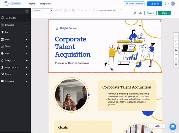
Task: Go to Home menu
Action: click(32, 4)
